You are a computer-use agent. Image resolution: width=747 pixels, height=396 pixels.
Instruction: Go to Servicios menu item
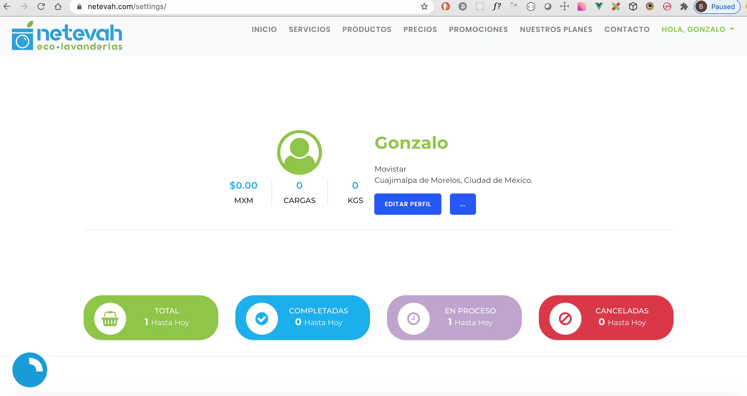coord(309,29)
